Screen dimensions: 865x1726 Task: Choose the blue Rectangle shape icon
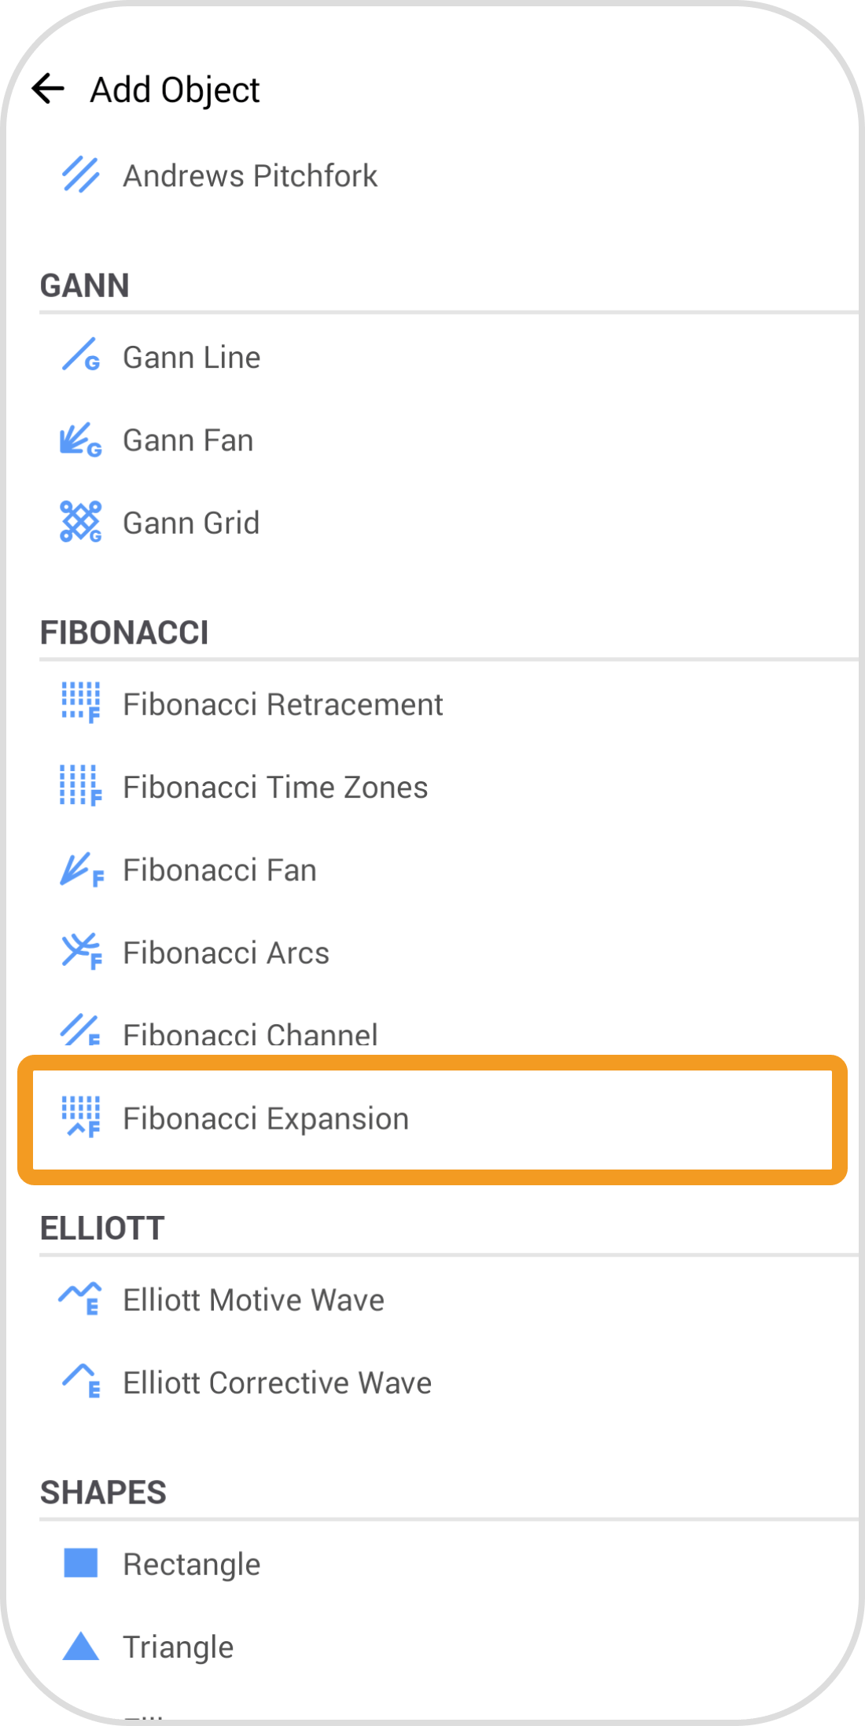click(x=80, y=1563)
